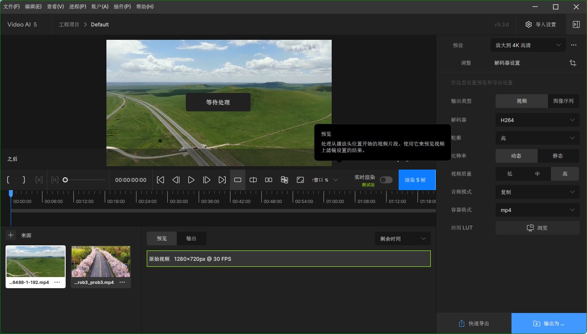Image resolution: width=587 pixels, height=334 pixels.
Task: Select 图像序列 output type
Action: (x=564, y=101)
